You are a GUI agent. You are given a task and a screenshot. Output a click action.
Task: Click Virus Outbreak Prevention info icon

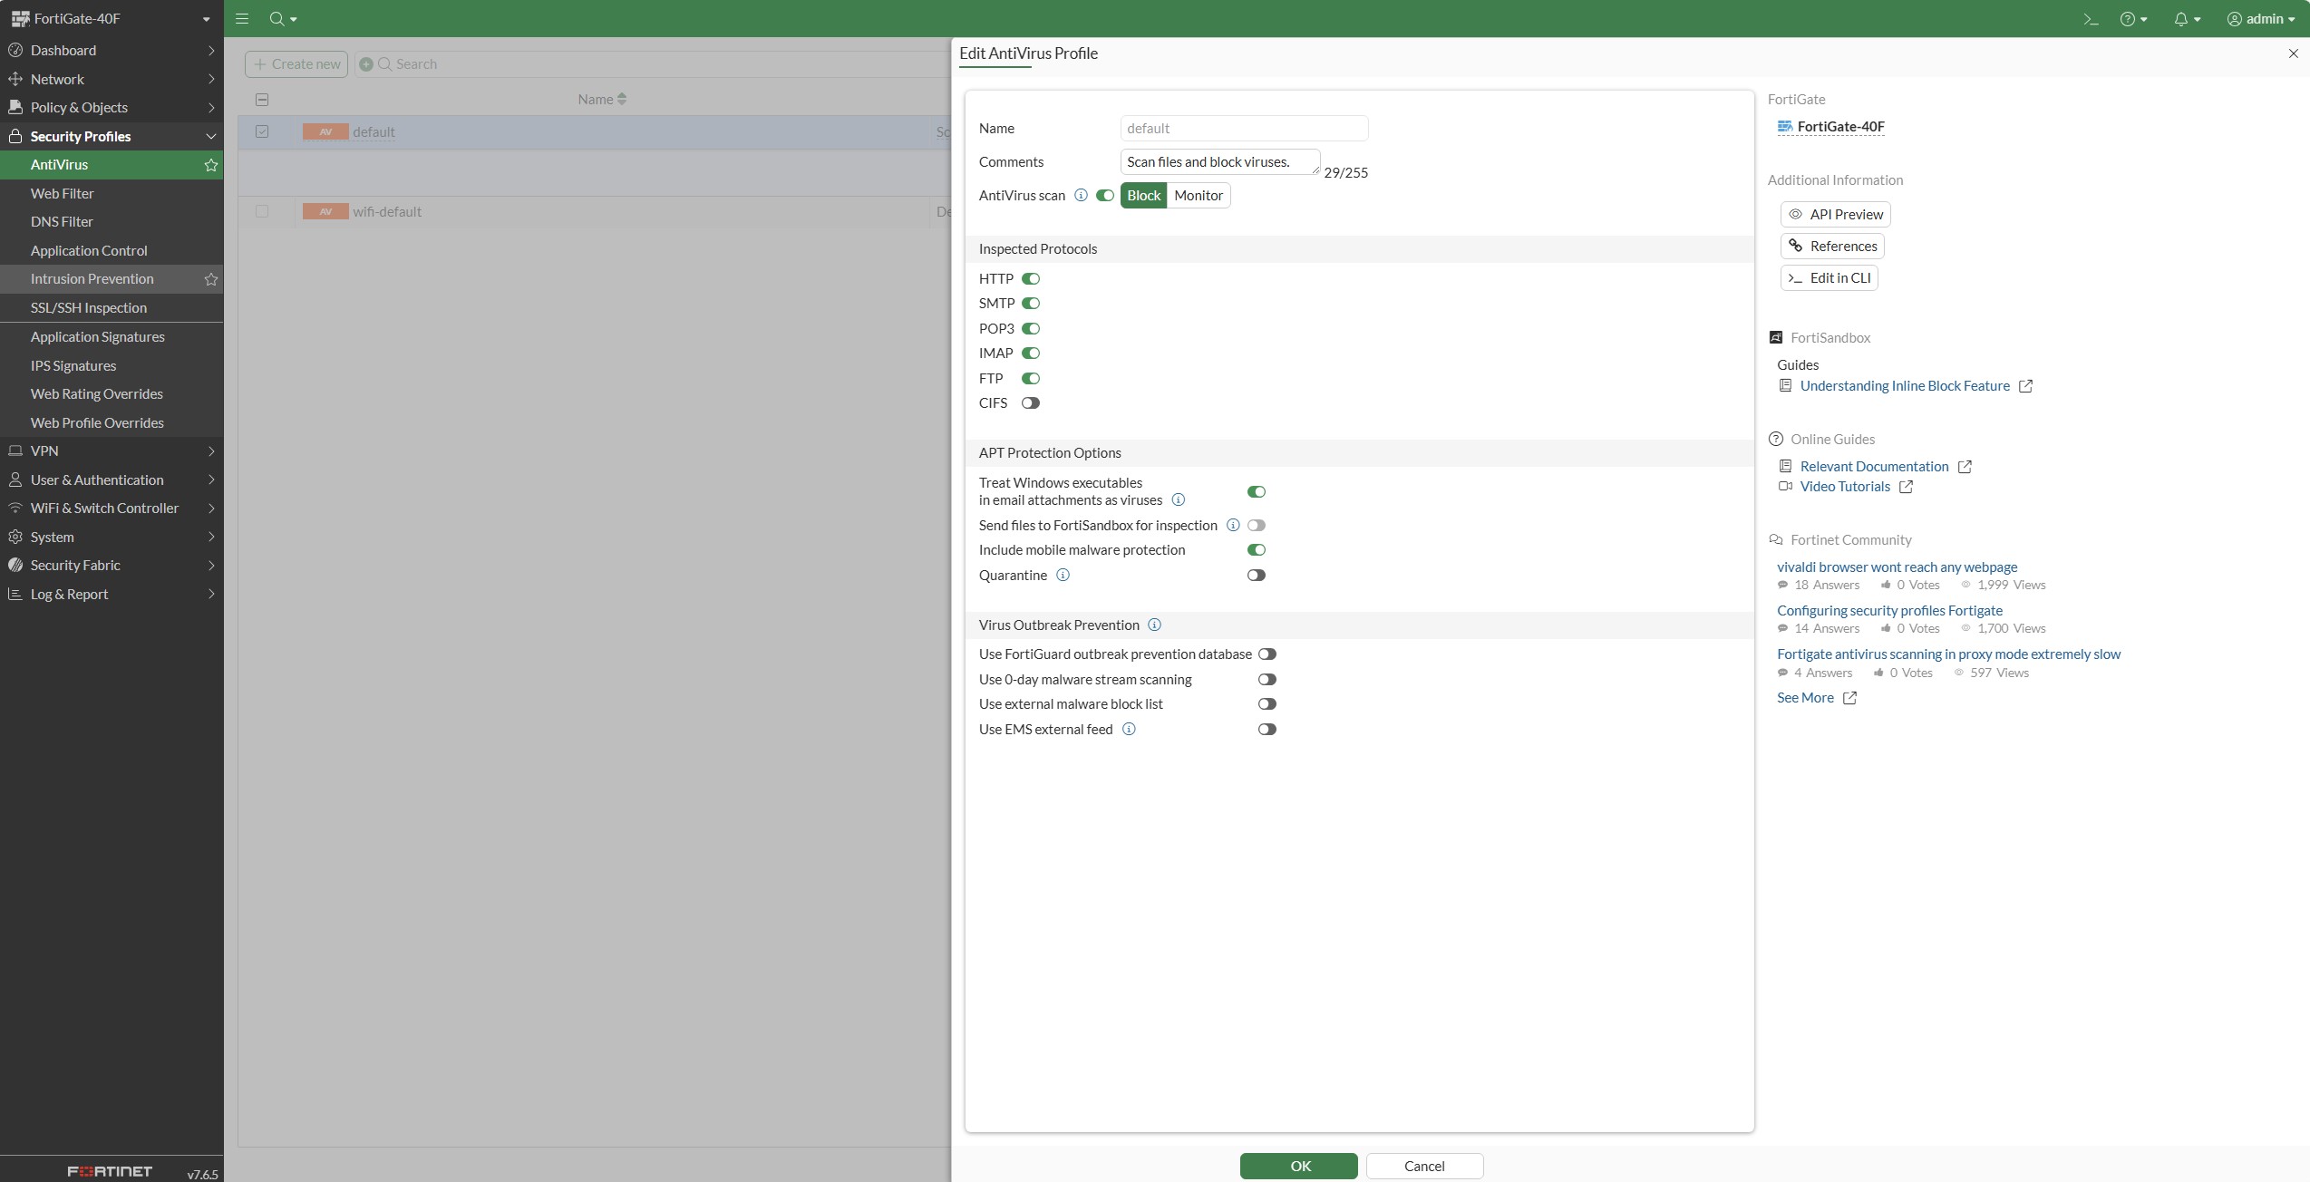(1154, 625)
